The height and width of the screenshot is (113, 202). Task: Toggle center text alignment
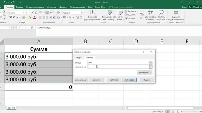(44, 18)
